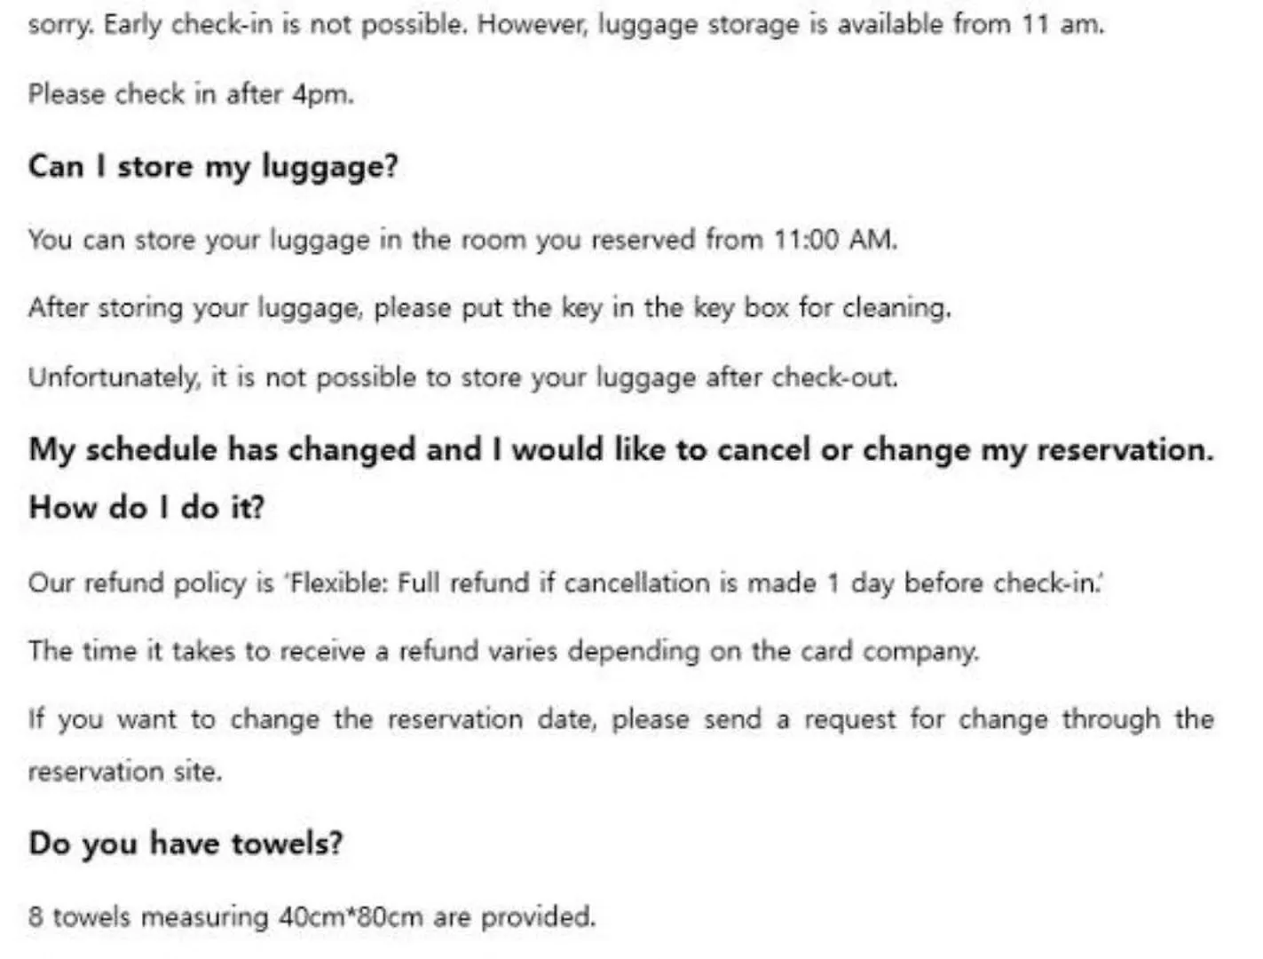Click the '40cm*80cm' towel size text
The width and height of the screenshot is (1263, 959).
coord(351,916)
